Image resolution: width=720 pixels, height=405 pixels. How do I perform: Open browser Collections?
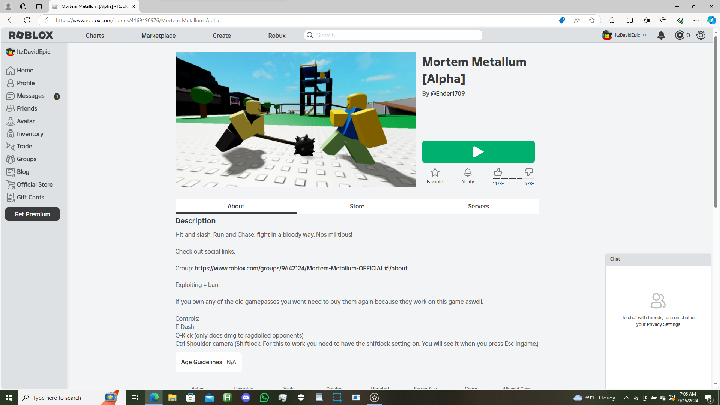tap(663, 20)
